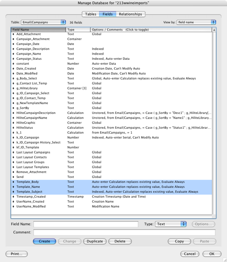Click the reorder handle for Campaign_Status

point(13,58)
